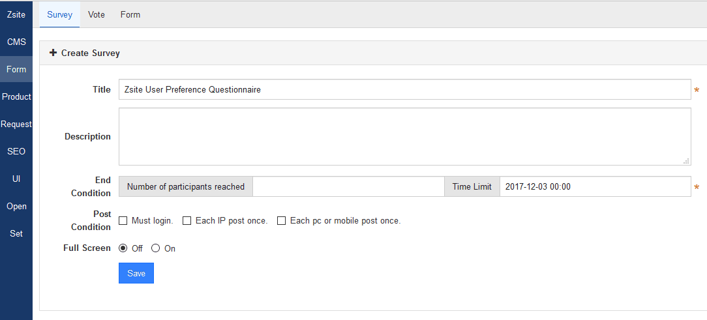The image size is (707, 320).
Task: Click the Post Condition label
Action: point(91,221)
